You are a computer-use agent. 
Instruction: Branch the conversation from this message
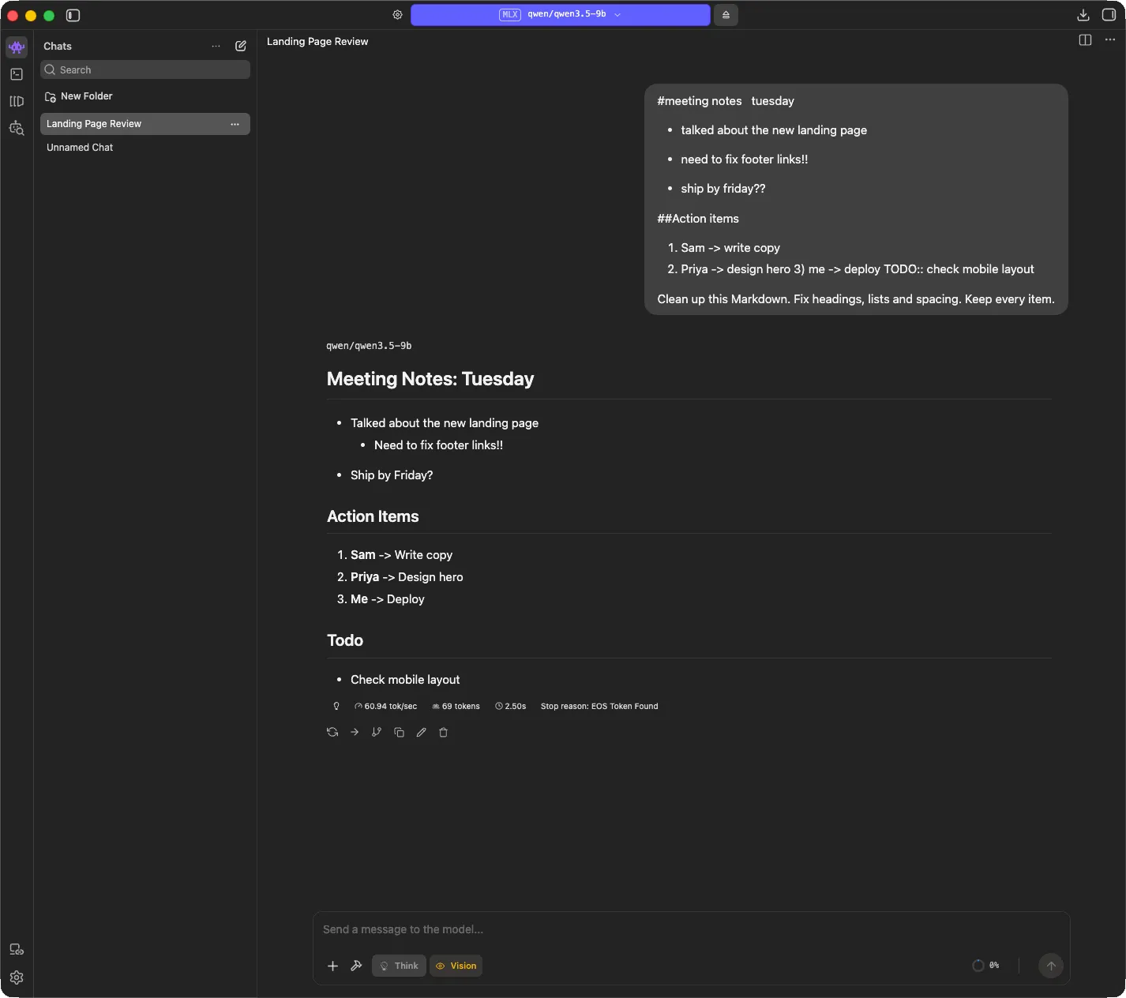click(377, 732)
